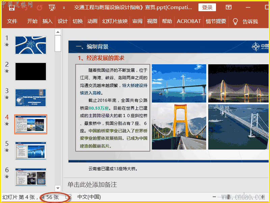
Task: Open the 文件 menu
Action: [12, 21]
